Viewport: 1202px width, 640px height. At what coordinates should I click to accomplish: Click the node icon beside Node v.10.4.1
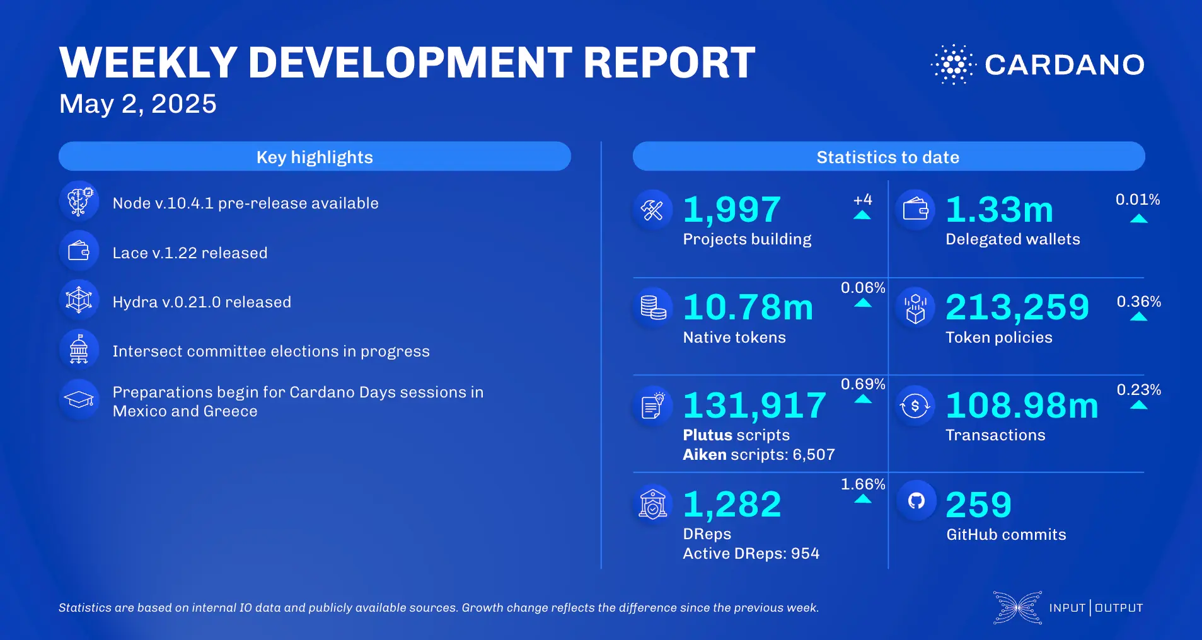79,202
